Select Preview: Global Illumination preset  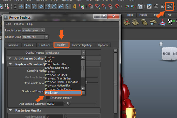click(63, 82)
